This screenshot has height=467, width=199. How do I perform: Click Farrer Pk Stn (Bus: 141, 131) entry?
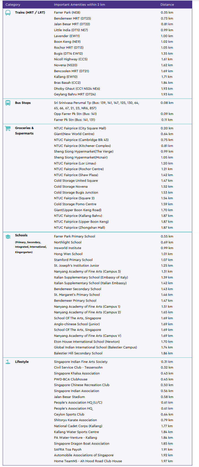(74, 120)
